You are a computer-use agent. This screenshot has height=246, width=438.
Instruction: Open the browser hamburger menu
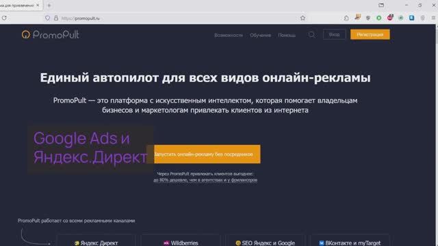pos(433,18)
